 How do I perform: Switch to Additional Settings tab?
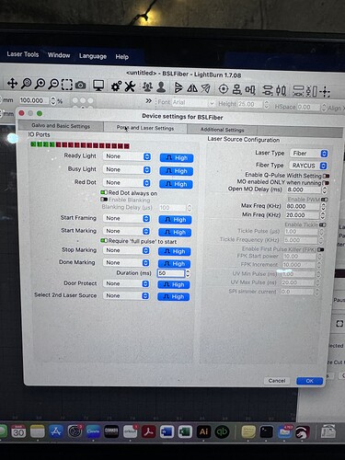[222, 130]
